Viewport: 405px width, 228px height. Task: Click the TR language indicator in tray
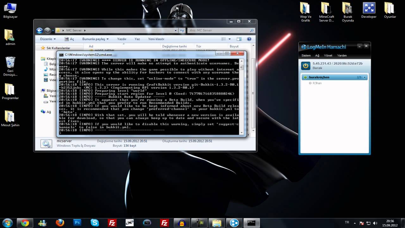(347, 223)
